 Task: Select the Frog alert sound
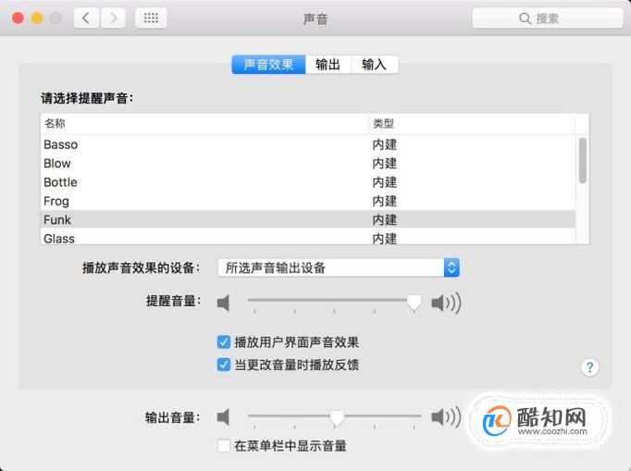308,202
